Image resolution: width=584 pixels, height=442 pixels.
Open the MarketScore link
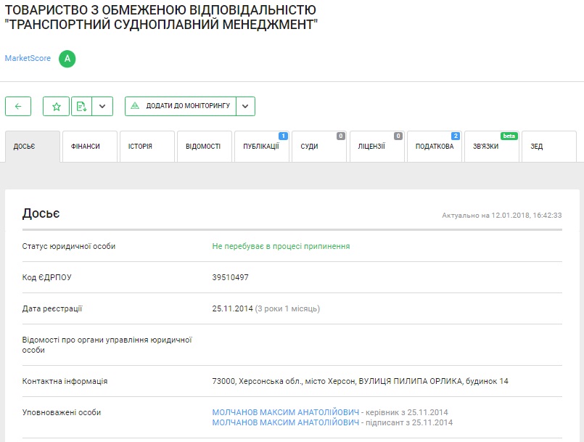pos(28,58)
